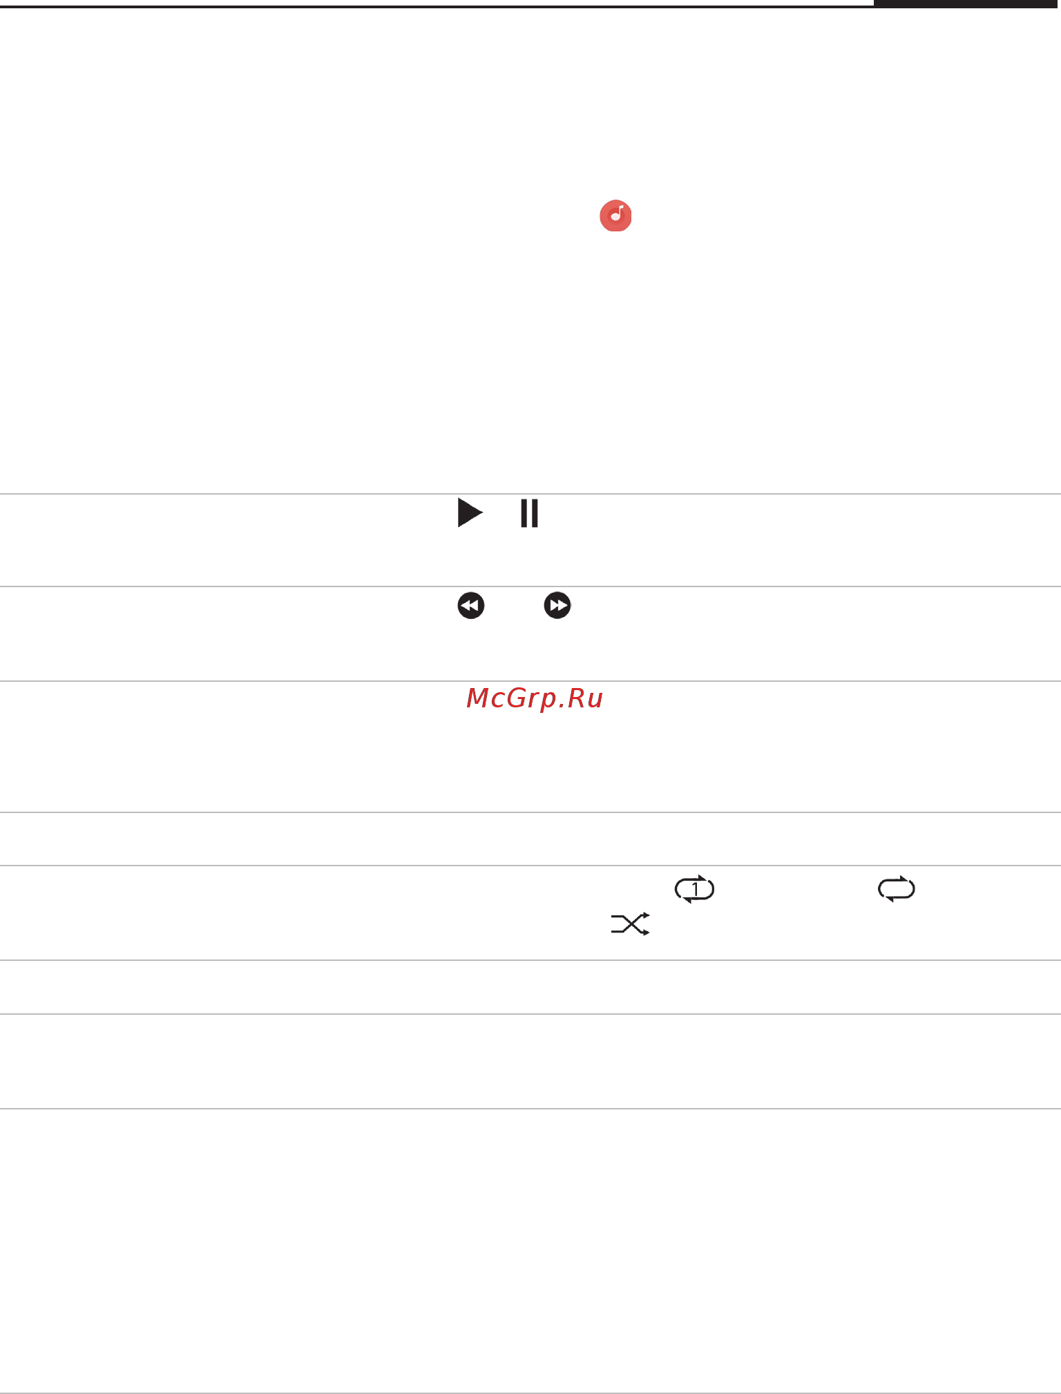
Task: Tap the black bar ending the top rule
Action: (x=967, y=3)
